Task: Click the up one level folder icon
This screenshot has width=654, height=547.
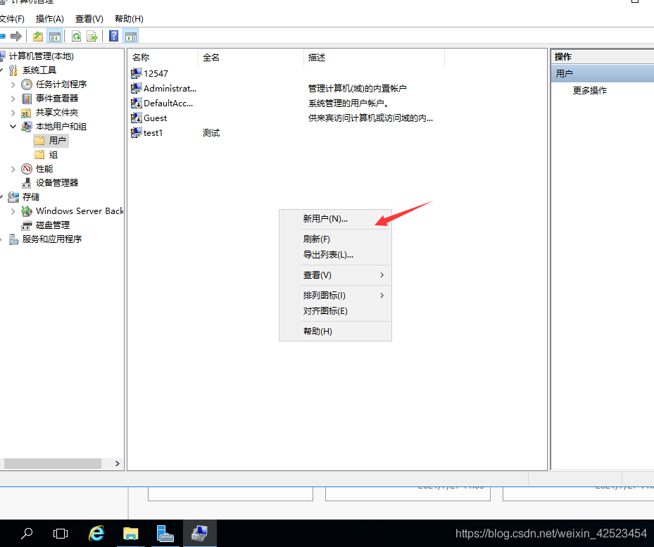Action: [37, 36]
